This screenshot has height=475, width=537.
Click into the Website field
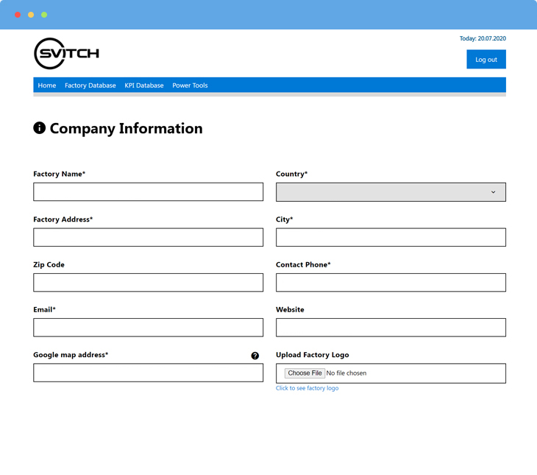(391, 328)
